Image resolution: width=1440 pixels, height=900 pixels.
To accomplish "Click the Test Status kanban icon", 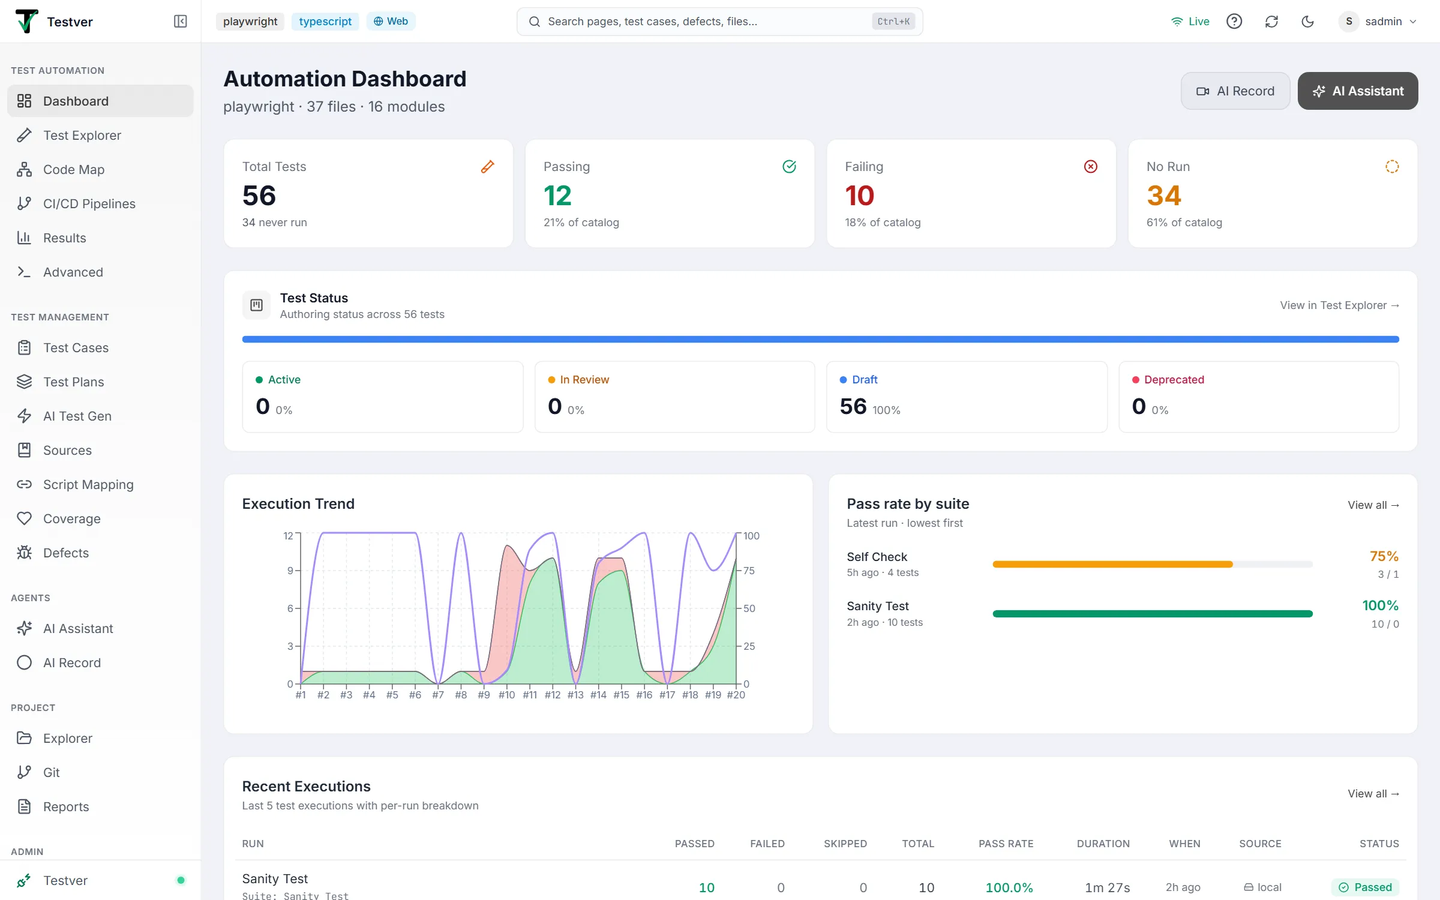I will [x=256, y=305].
